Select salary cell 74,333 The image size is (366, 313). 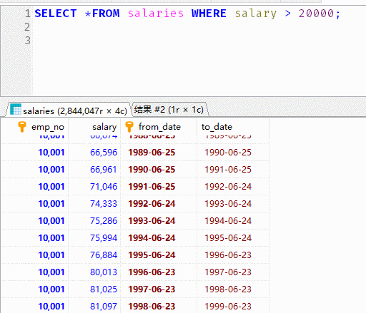pyautogui.click(x=94, y=204)
